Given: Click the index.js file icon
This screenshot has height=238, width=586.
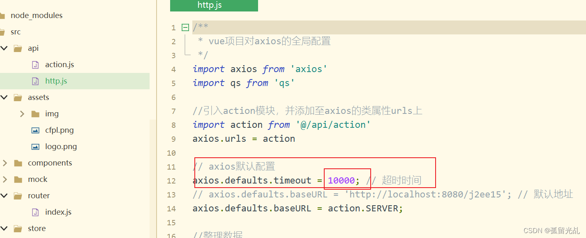Looking at the screenshot, I should (x=36, y=212).
